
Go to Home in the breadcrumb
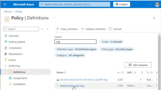click(x=8, y=11)
